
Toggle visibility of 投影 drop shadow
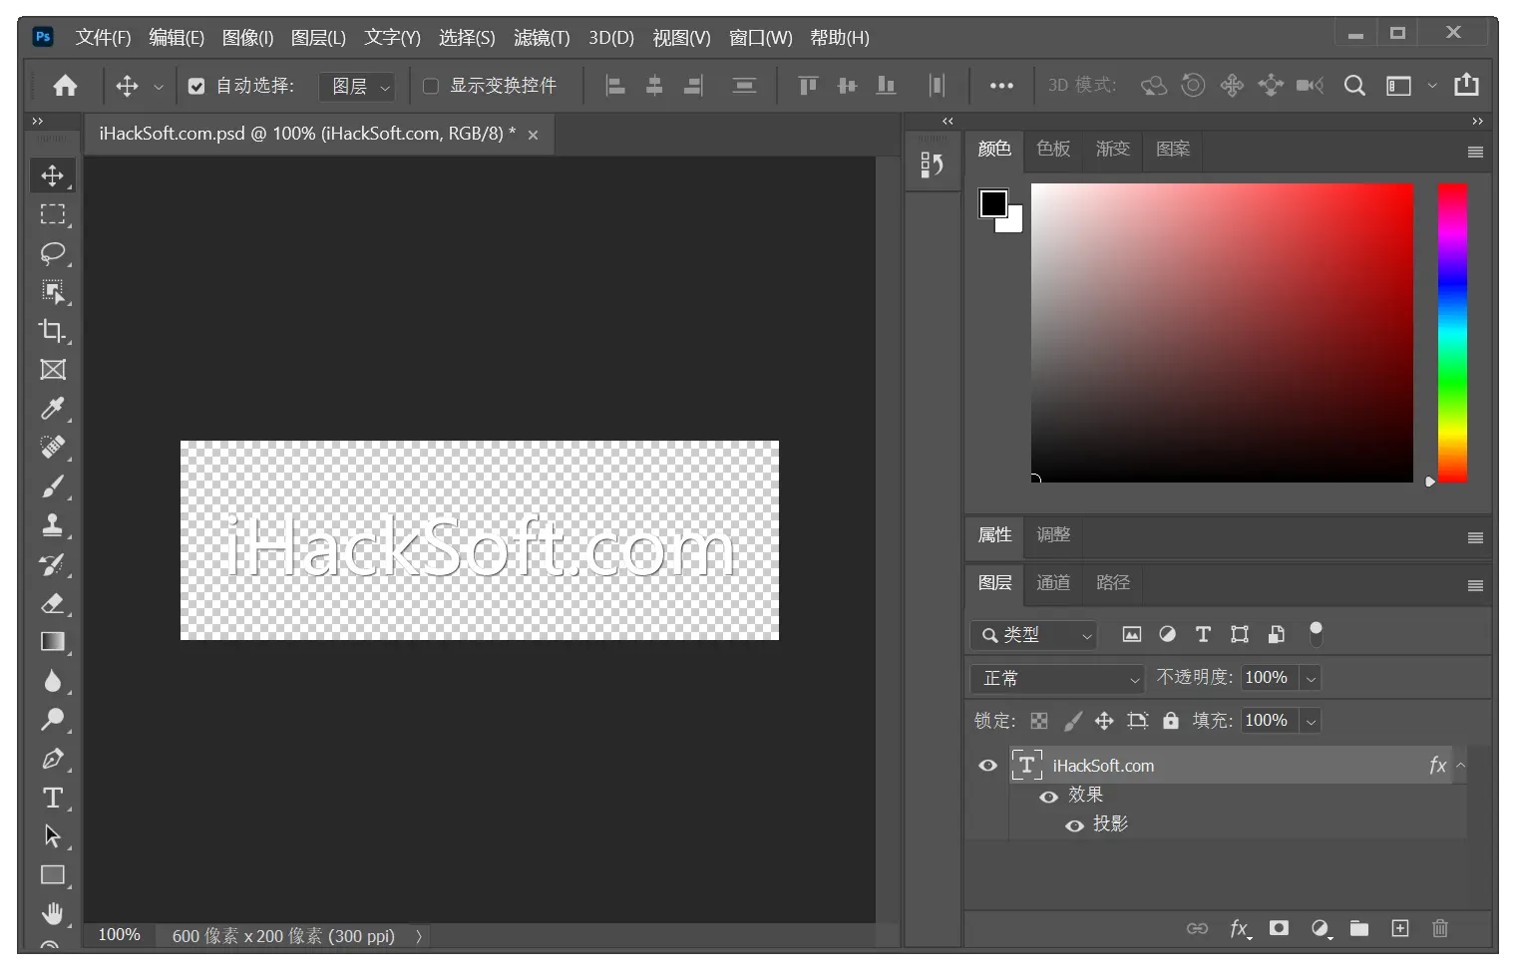pos(1074,825)
